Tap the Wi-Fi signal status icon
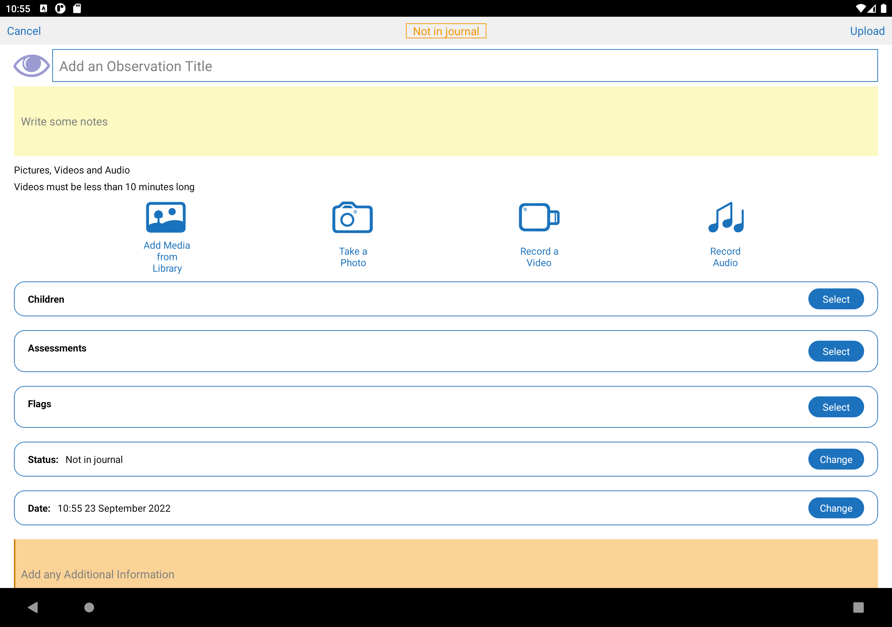 click(860, 9)
